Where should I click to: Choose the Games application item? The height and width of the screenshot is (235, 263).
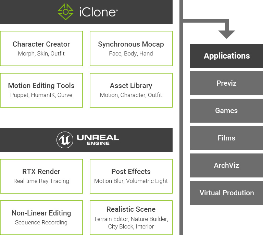point(226,111)
